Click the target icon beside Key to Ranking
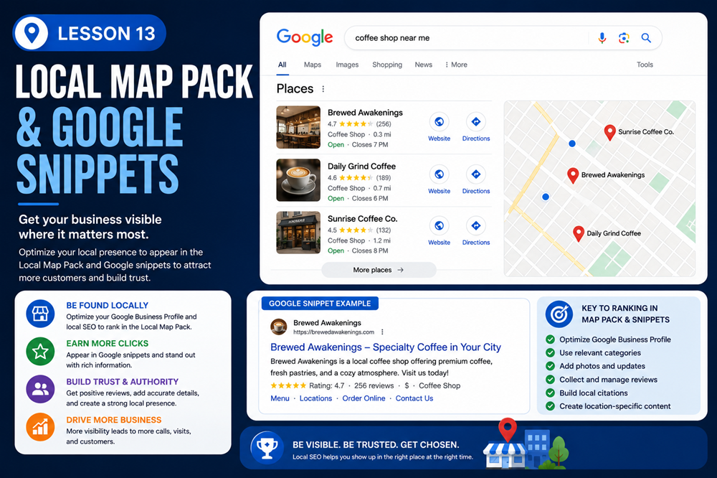The height and width of the screenshot is (478, 717). (559, 314)
